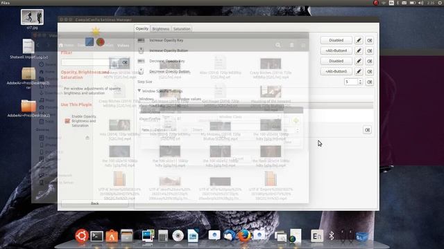Toggle Enable Opacity, Brightness and Saturation checkbox

tap(67, 121)
